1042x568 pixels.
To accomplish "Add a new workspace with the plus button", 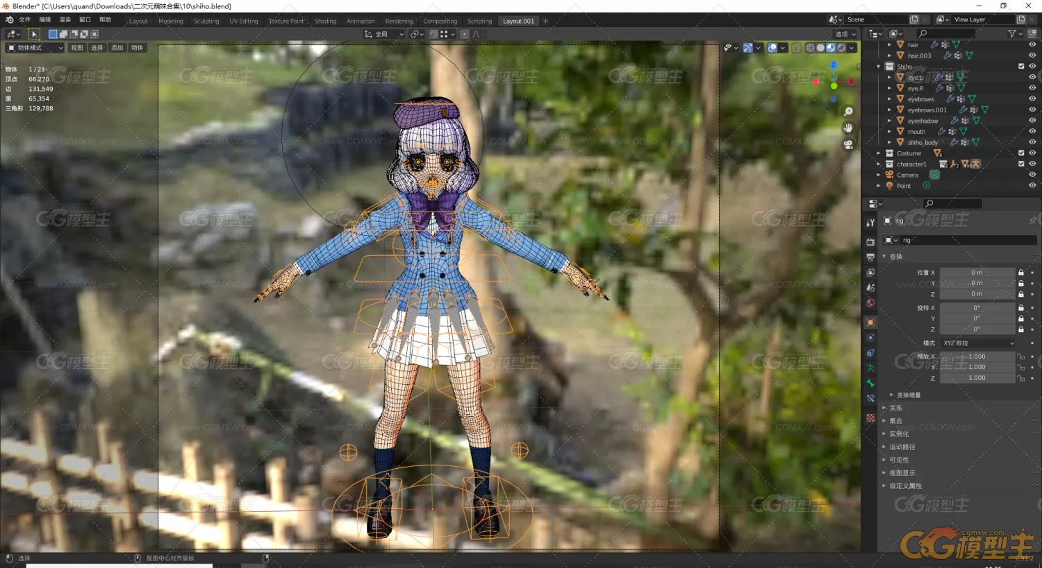I will tap(545, 21).
